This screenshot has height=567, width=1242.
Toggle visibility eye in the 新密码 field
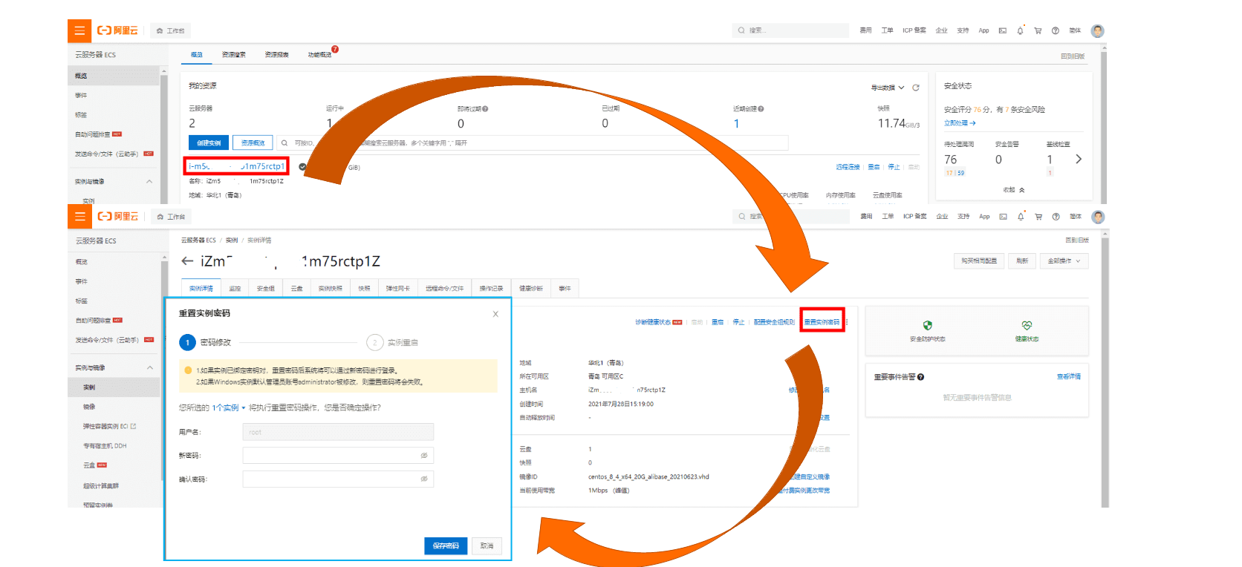click(x=424, y=456)
